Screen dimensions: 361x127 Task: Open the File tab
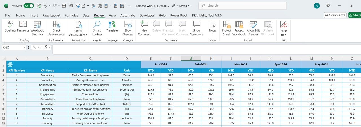8,15
